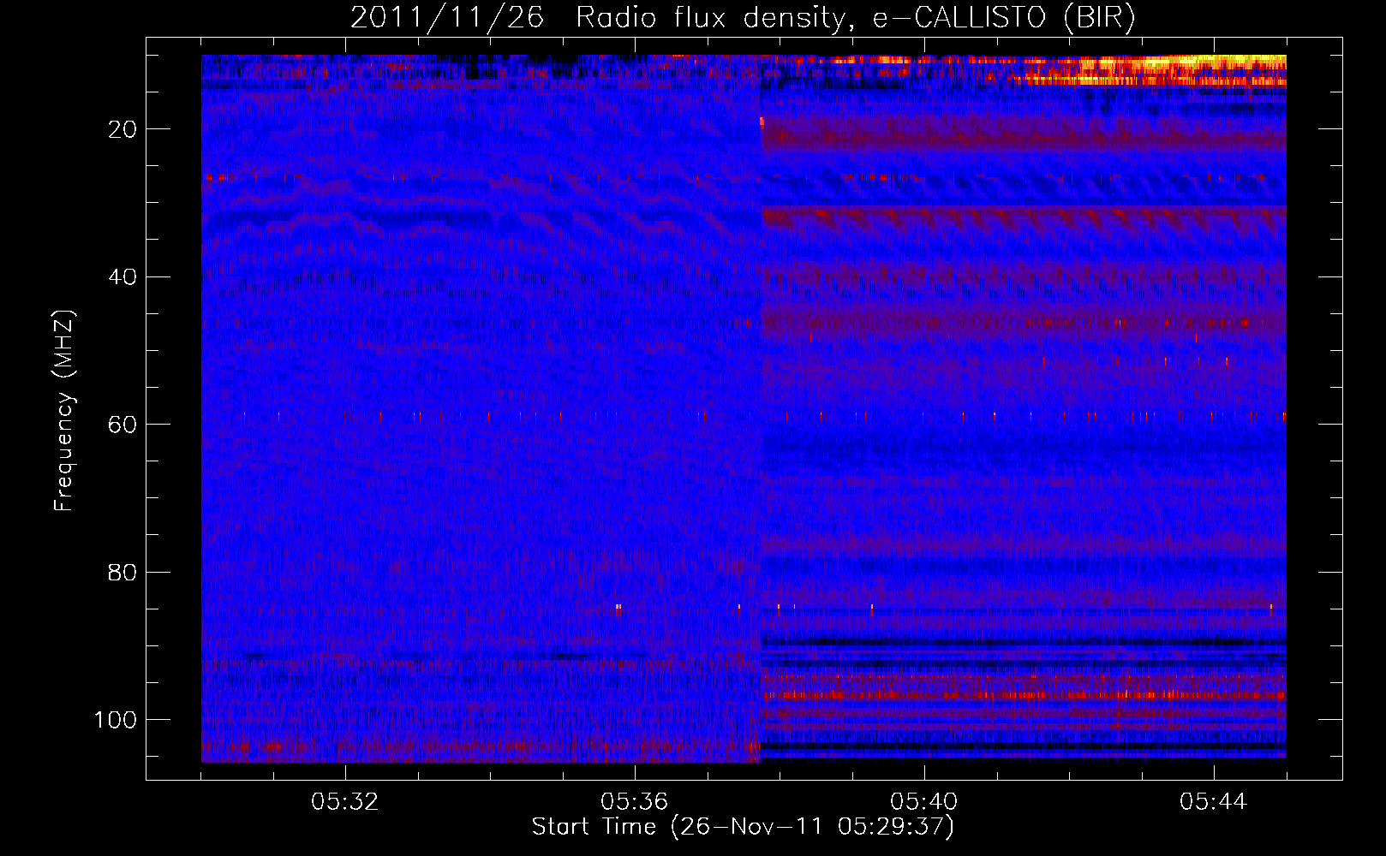Click the 80 MHz frequency tick label
The image size is (1386, 856).
[x=122, y=573]
